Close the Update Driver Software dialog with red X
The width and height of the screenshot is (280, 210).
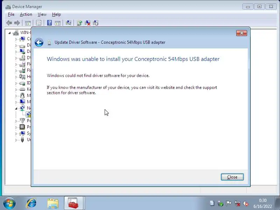tap(241, 33)
